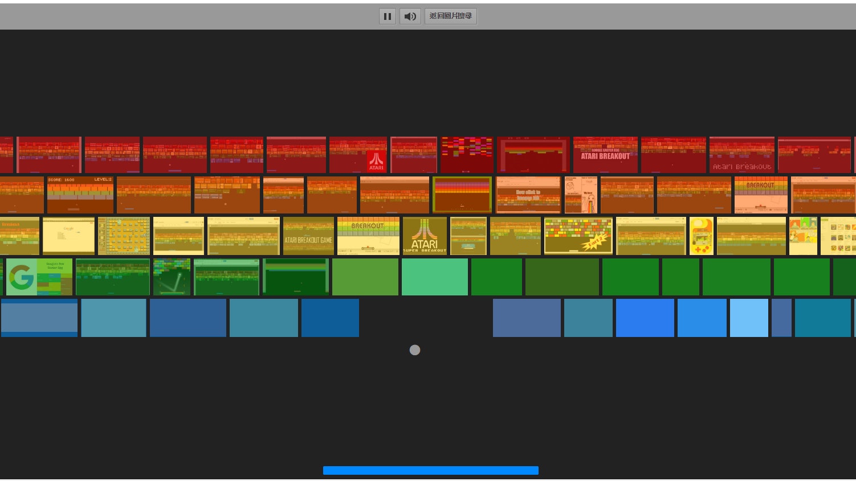Select the "ATARI SUPER BREAKOUT" thumbnail
This screenshot has height=481, width=856.
[x=425, y=236]
